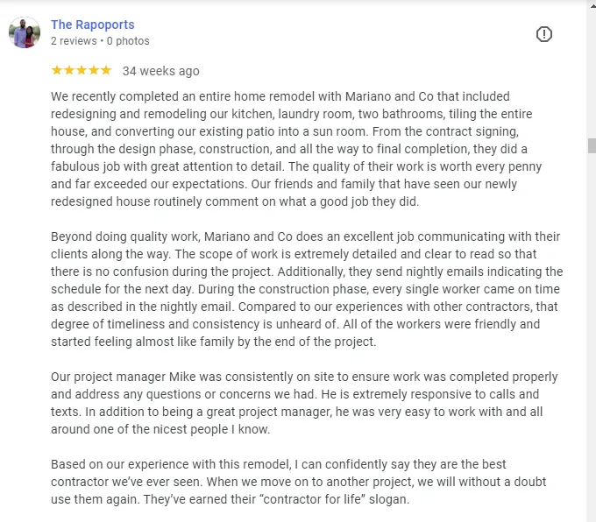Click the second gold rating star
596x522 pixels.
pyautogui.click(x=69, y=70)
